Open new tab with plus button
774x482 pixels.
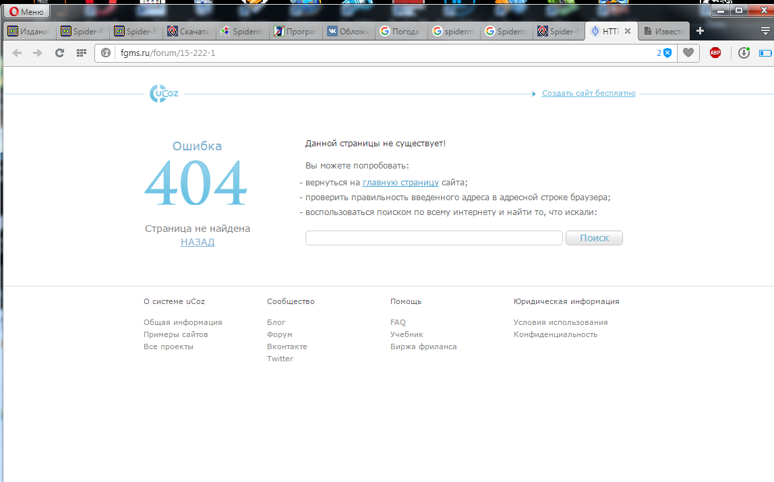coord(700,31)
